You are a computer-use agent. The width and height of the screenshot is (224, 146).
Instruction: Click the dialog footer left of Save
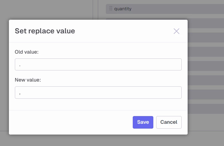(72, 122)
